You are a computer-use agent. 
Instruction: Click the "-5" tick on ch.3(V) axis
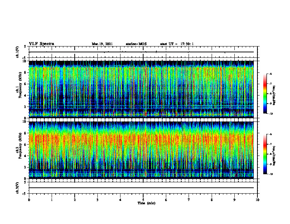click(x=25, y=194)
